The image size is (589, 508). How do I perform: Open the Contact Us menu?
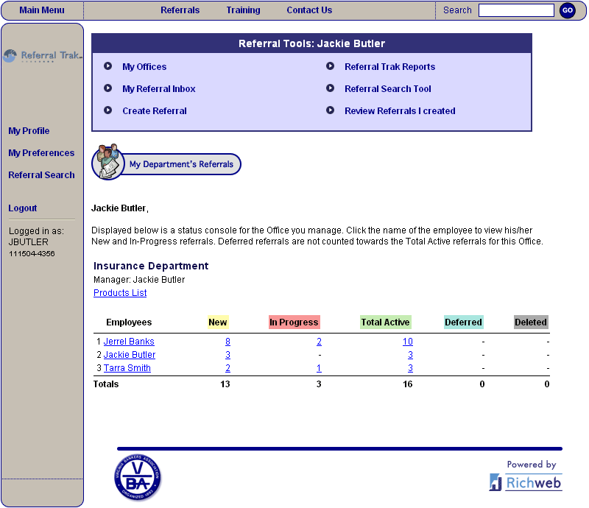click(x=309, y=10)
